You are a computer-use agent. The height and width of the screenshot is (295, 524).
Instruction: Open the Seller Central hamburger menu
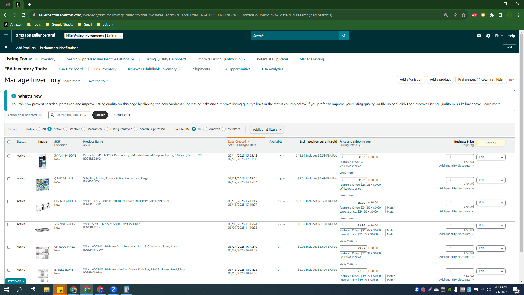pos(6,36)
